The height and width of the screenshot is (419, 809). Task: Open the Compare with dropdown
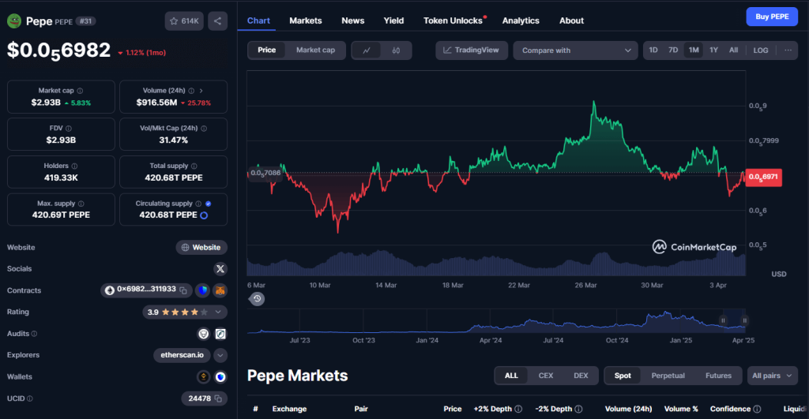pyautogui.click(x=575, y=51)
